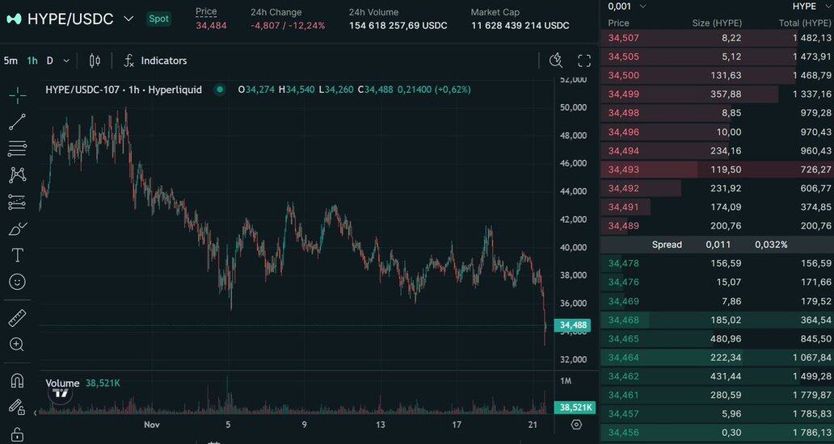Click the ask price 34,507
834x444 pixels.
623,38
